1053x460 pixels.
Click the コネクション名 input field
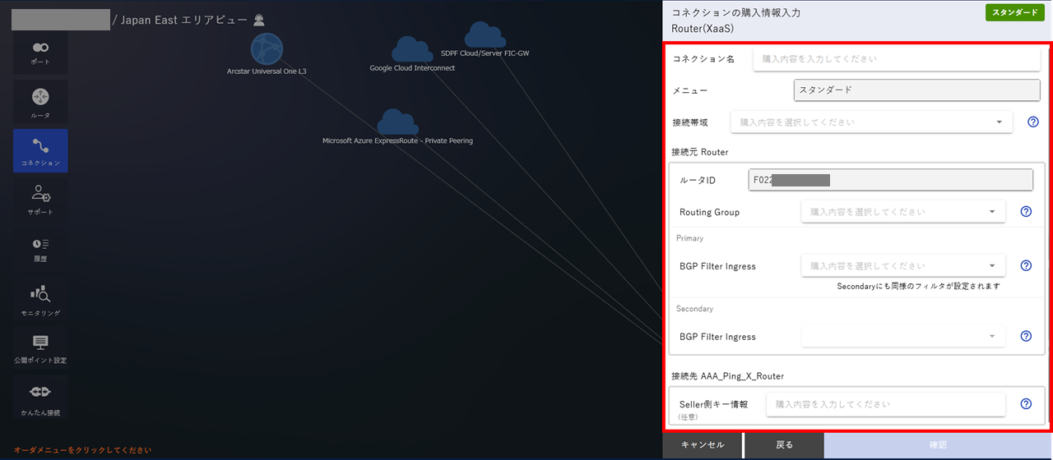click(x=898, y=59)
